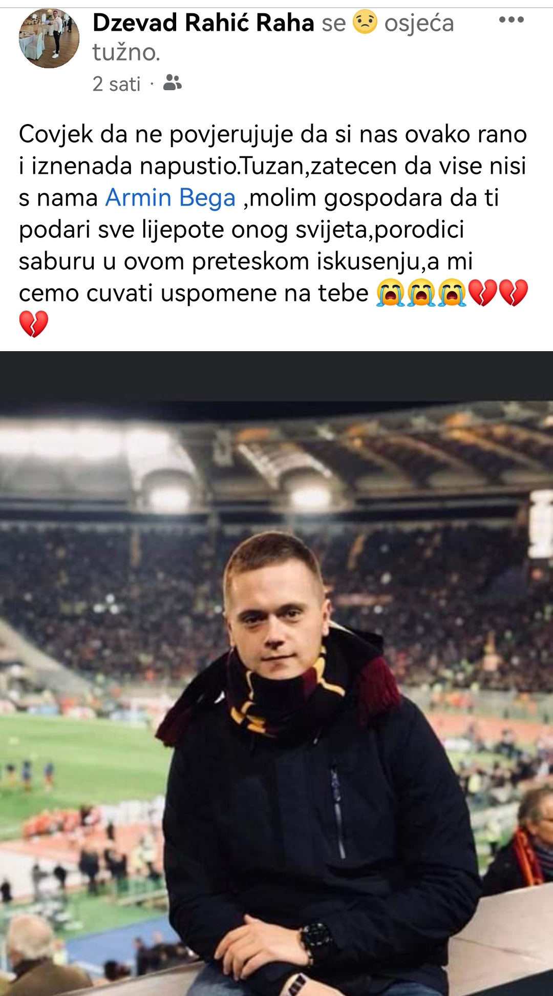
Task: Tap the word "tužno." under the name
Action: pos(126,52)
